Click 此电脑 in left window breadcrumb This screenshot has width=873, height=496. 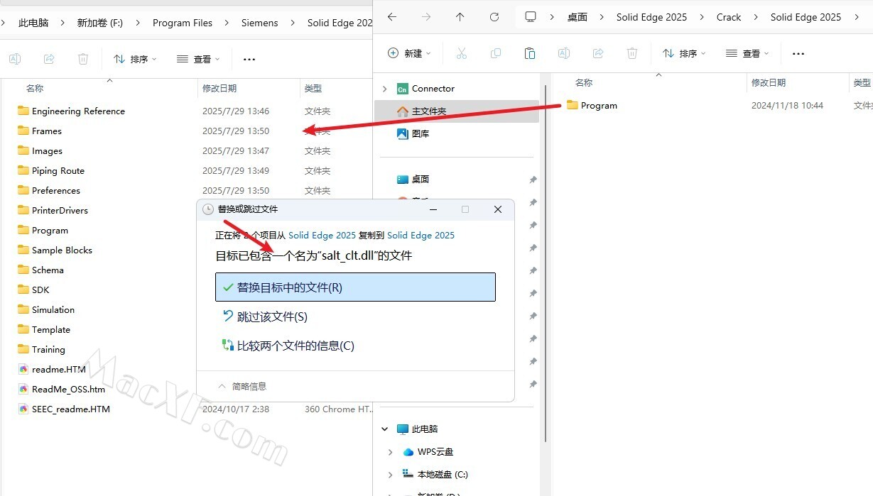coord(33,23)
